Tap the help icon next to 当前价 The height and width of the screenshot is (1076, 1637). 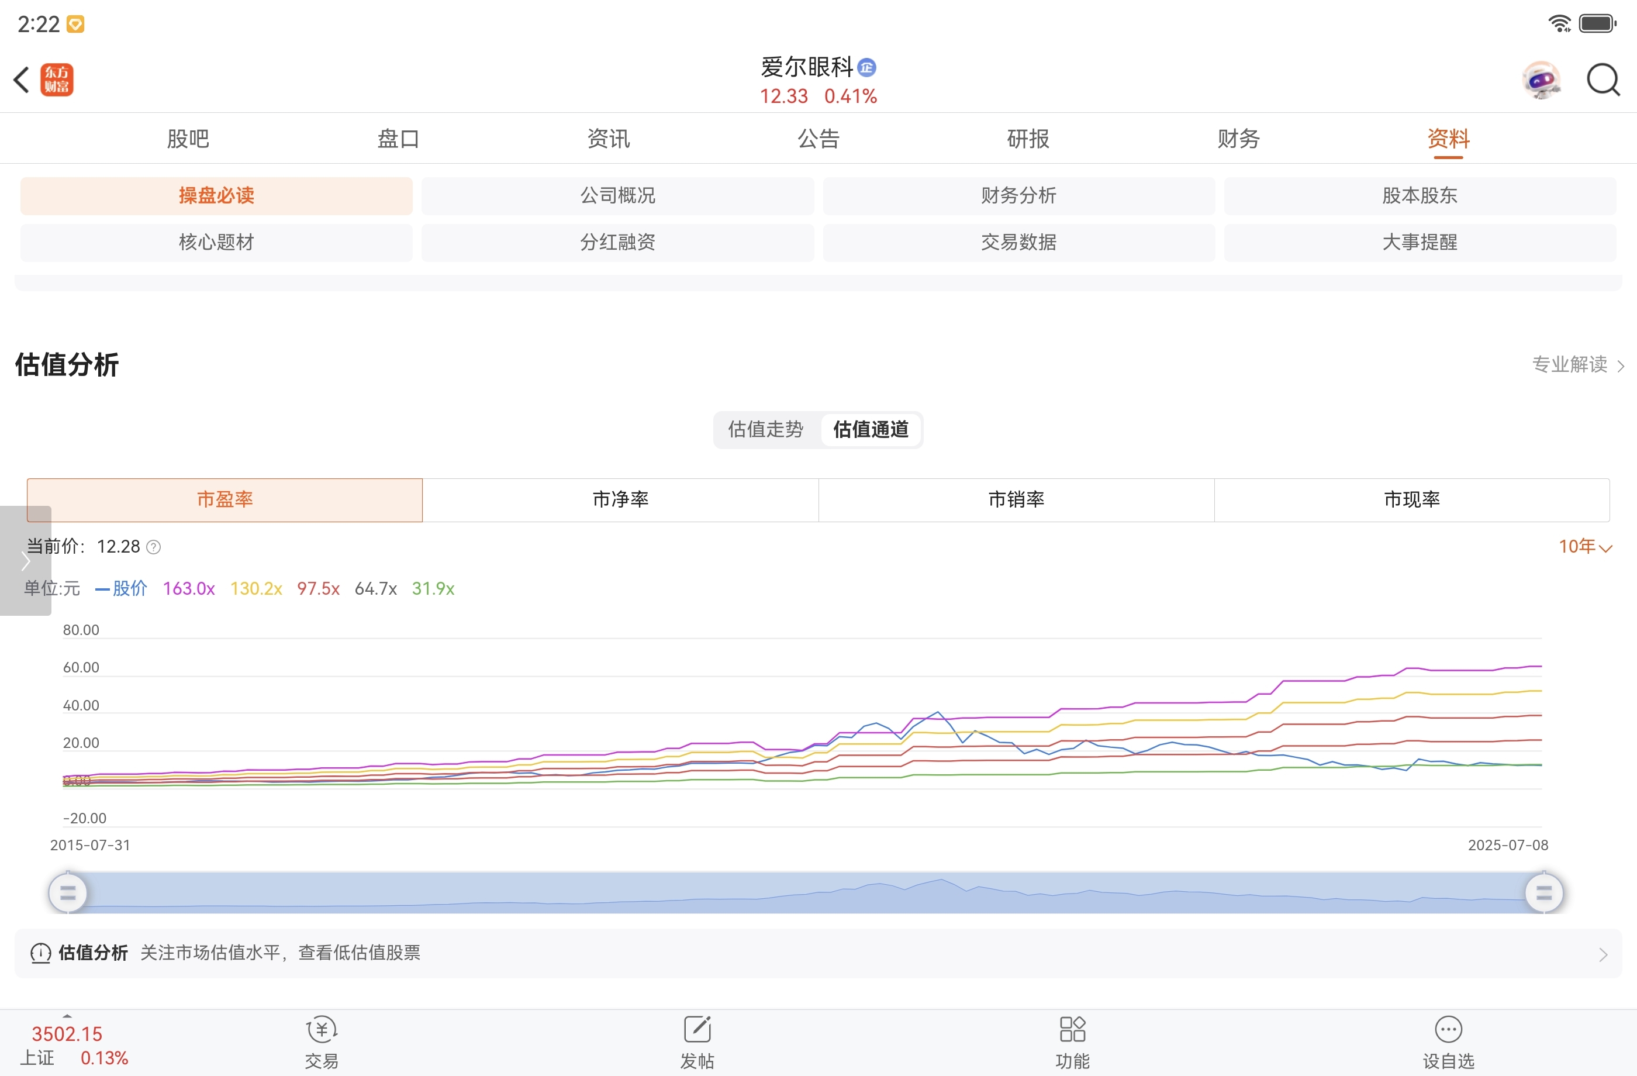154,547
